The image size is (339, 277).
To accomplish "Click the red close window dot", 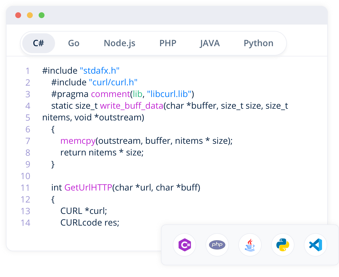I will [x=18, y=15].
